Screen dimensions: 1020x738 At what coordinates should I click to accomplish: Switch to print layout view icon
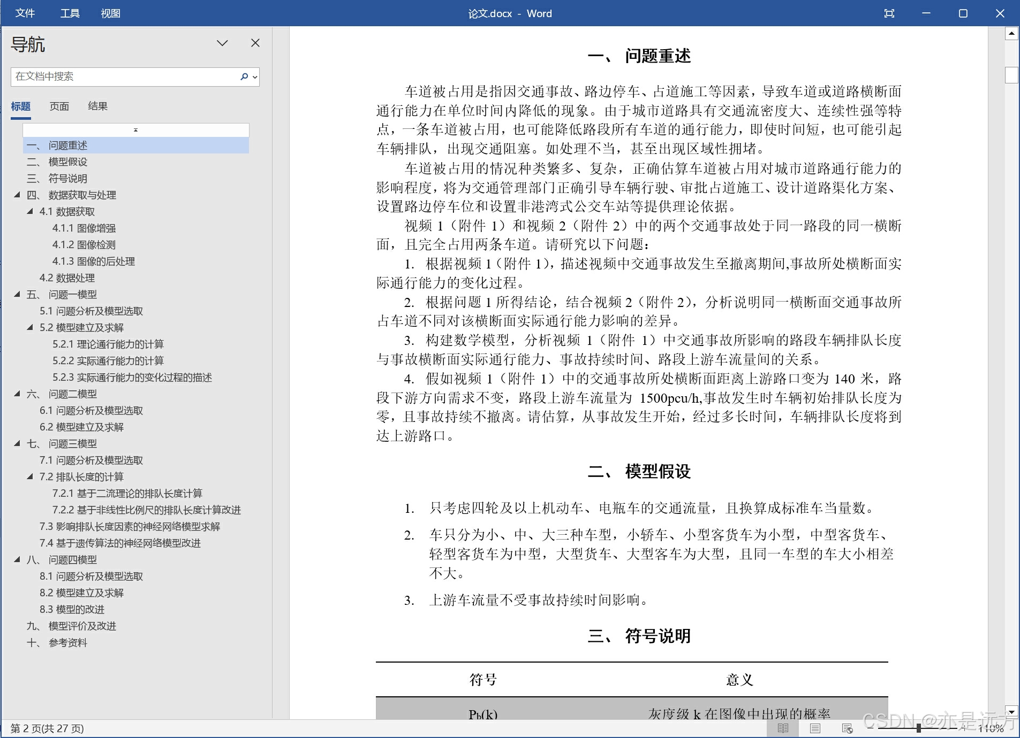tap(815, 728)
